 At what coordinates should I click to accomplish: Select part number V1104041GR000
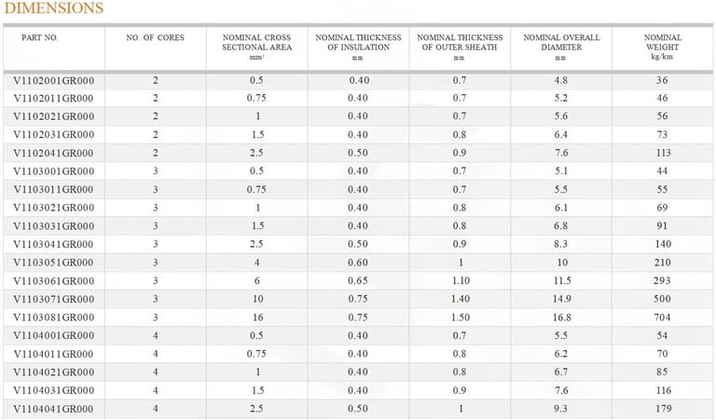pyautogui.click(x=54, y=408)
